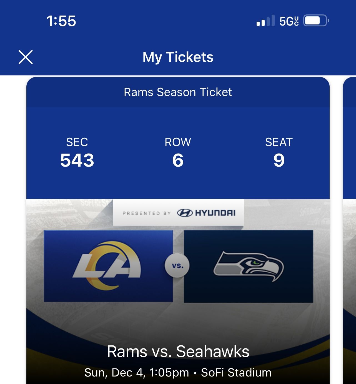The image size is (356, 384).
Task: Tap section number 543
Action: (x=77, y=160)
